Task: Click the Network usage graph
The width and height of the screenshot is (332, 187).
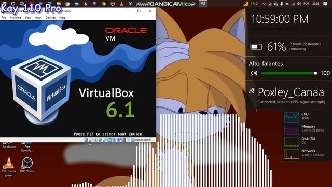Action: click(x=292, y=154)
